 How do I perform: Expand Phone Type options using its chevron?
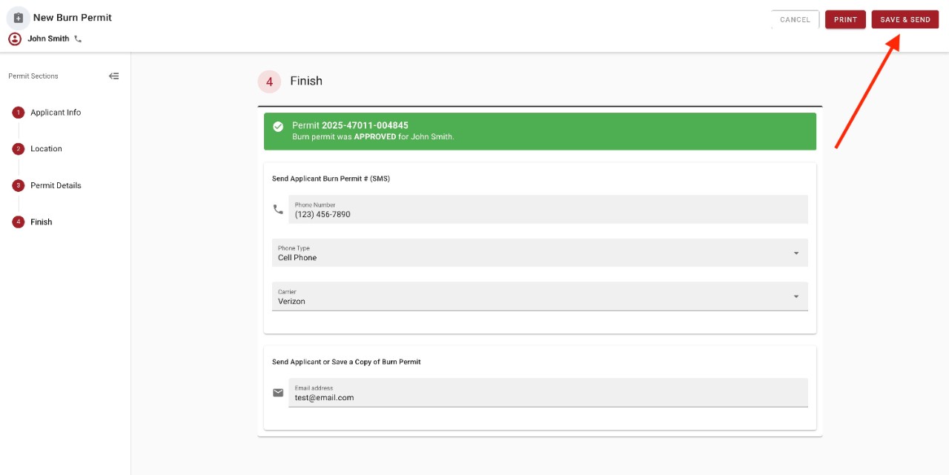(796, 253)
